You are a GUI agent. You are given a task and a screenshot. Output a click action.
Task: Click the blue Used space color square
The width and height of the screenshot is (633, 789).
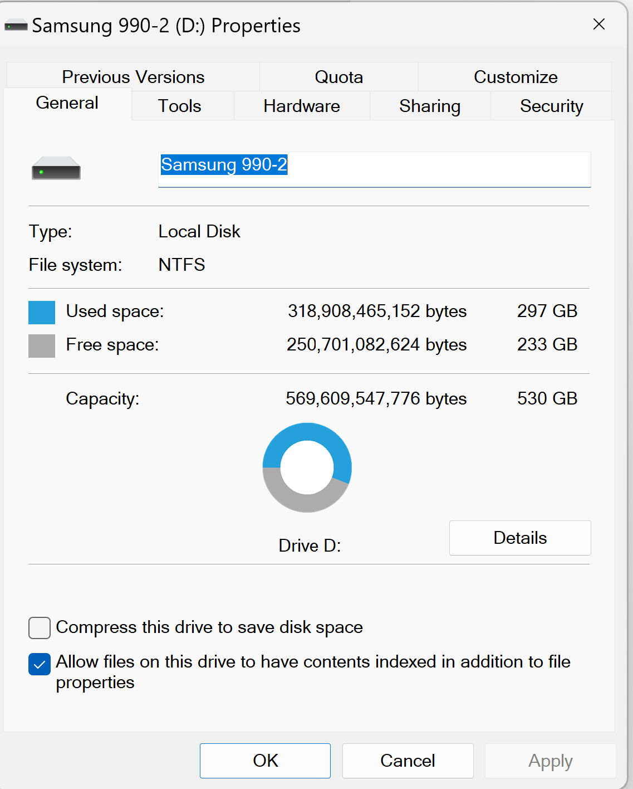pos(42,312)
